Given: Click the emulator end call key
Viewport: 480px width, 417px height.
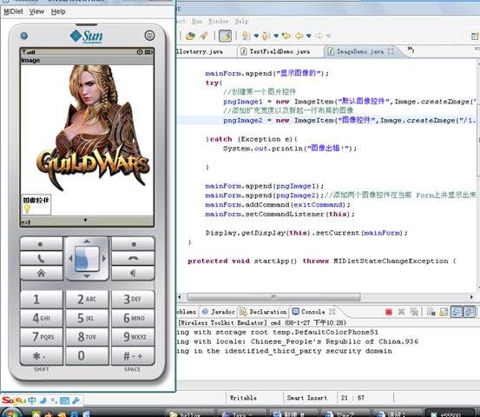Looking at the screenshot, I should 133,258.
